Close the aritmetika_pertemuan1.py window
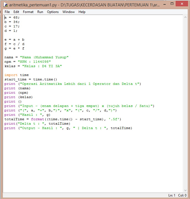The image size is (190, 199). coord(182,4)
